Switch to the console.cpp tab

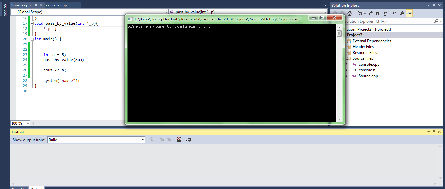pos(56,5)
